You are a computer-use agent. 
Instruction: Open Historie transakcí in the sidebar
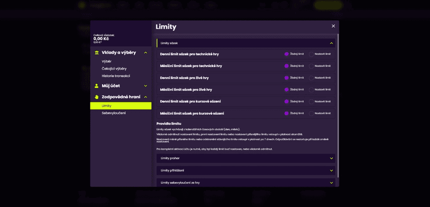point(116,76)
